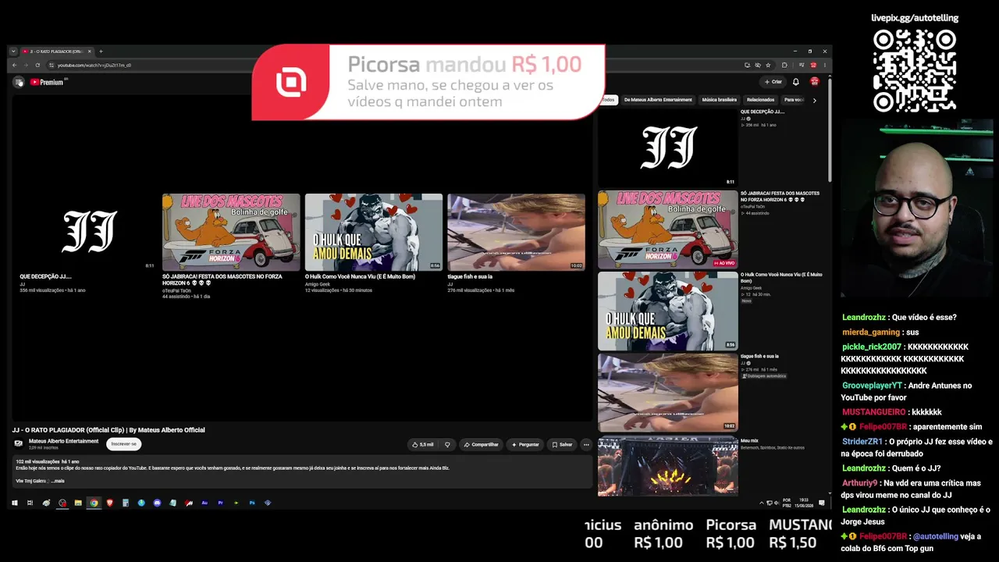Open sidebar title SÓ JABIRACA! FESTA DOS MASCOTES

pyautogui.click(x=780, y=196)
